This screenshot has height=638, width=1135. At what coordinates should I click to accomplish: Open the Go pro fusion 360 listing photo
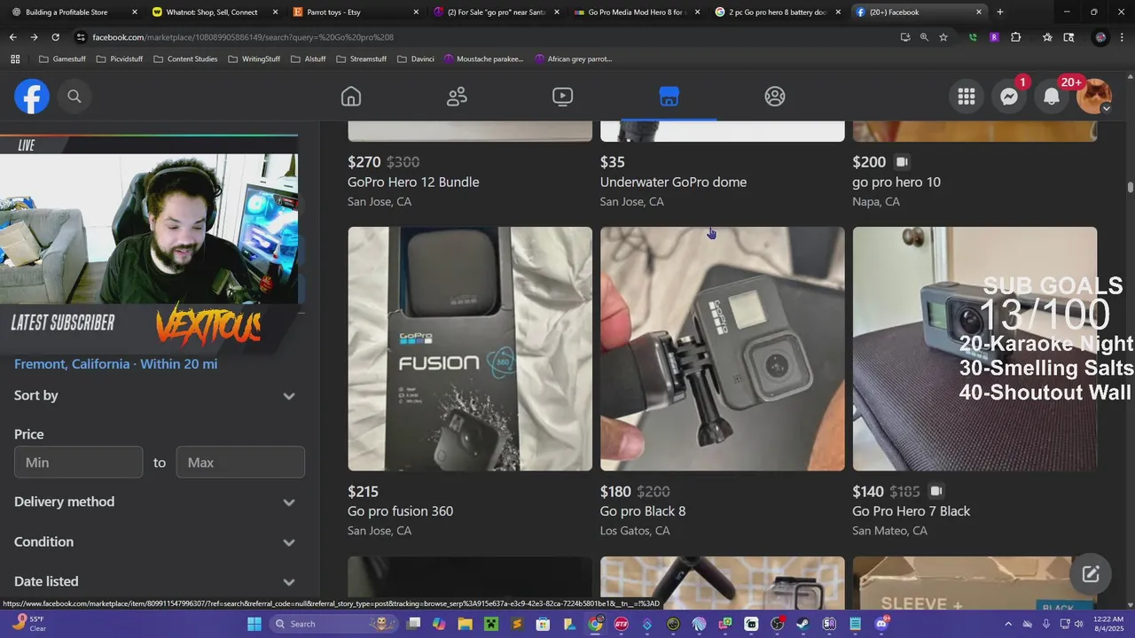470,348
